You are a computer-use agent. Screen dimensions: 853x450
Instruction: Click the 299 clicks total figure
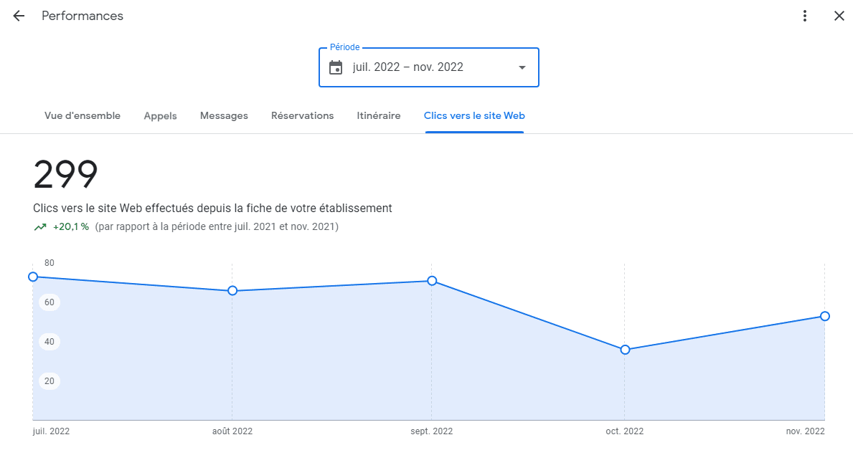(x=65, y=174)
